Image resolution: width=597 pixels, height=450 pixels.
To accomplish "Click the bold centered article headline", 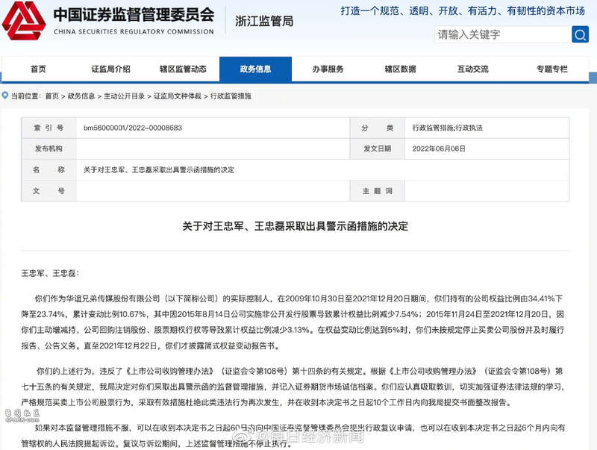I will pyautogui.click(x=295, y=226).
